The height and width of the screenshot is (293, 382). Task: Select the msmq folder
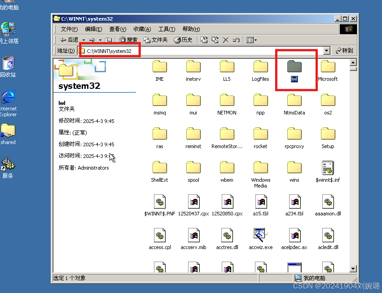tap(159, 104)
